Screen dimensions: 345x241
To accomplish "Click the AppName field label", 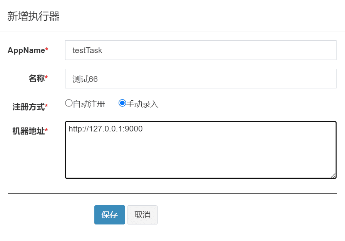I will pos(26,50).
